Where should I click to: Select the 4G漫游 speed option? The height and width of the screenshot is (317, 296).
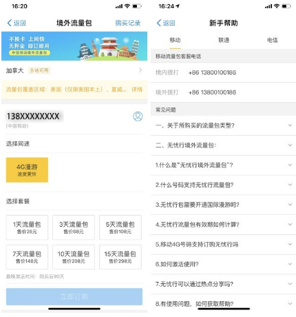pyautogui.click(x=27, y=170)
